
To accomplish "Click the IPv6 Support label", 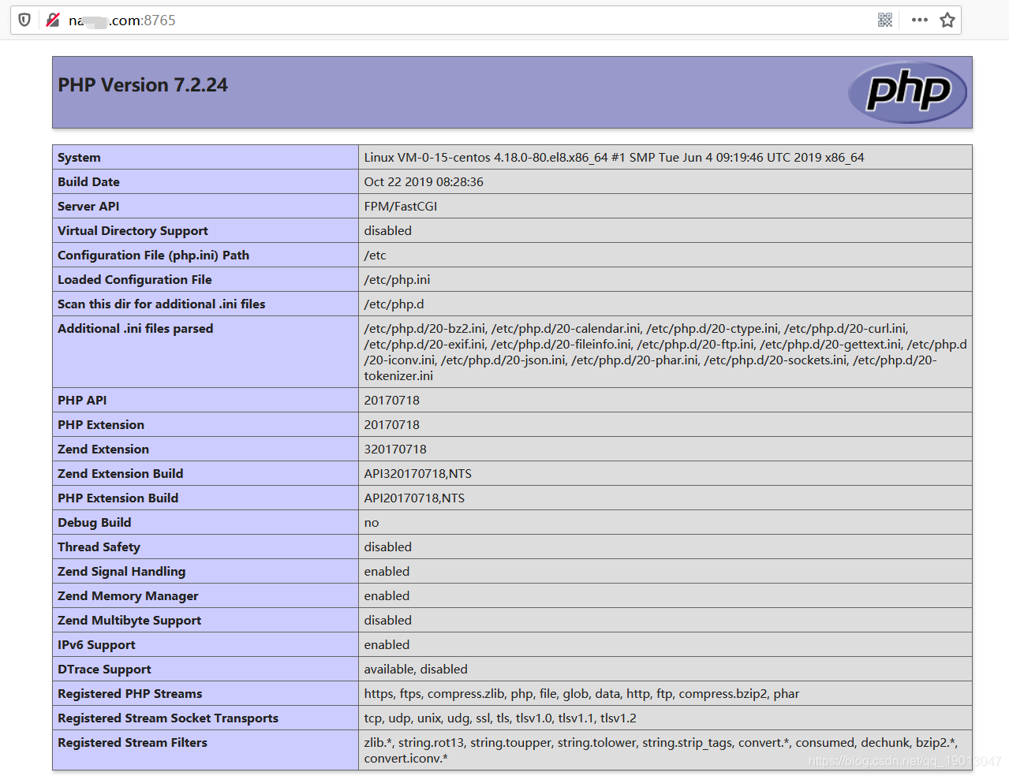I will point(96,645).
